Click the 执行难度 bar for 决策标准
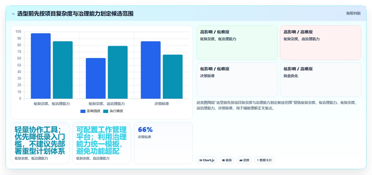 173,77
